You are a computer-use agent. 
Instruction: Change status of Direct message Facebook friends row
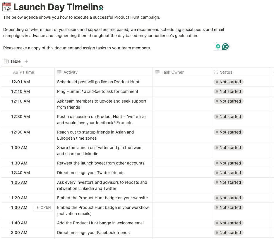229,233
